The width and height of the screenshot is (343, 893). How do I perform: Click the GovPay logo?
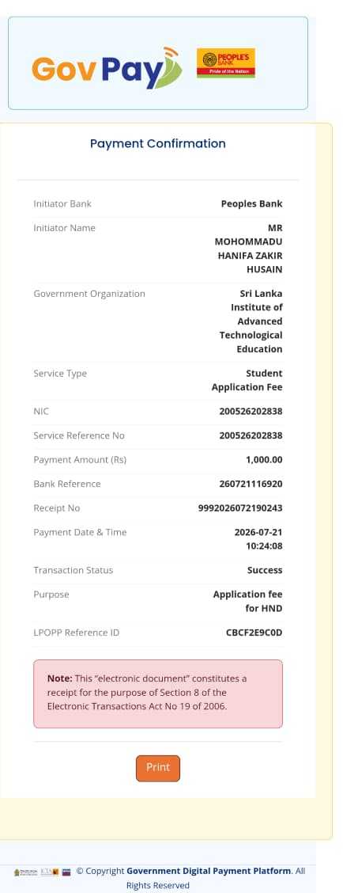pos(107,68)
